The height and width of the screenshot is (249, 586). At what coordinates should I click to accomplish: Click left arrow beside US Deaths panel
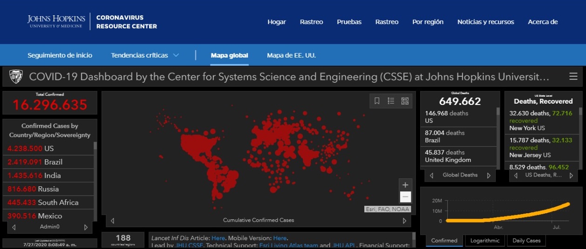pyautogui.click(x=515, y=175)
